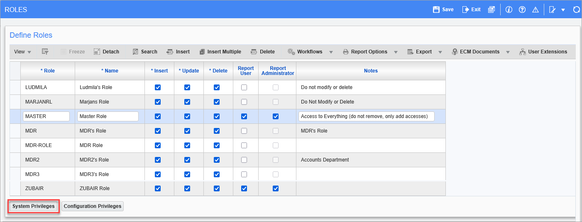Click the warning triangle icon
Image resolution: width=582 pixels, height=222 pixels.
(535, 10)
